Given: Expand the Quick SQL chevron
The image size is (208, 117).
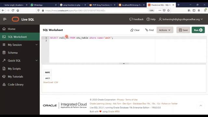Looking at the screenshot, I should [36, 61].
